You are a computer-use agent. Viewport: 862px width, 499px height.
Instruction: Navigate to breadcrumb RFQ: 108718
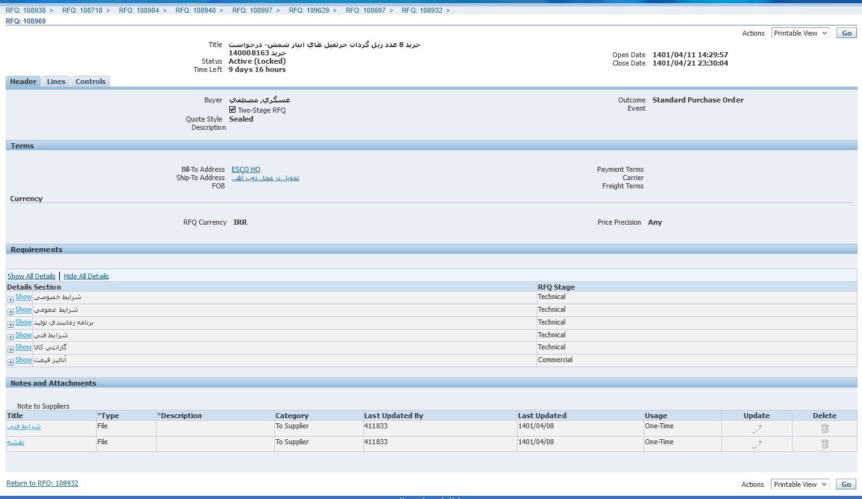coord(82,10)
